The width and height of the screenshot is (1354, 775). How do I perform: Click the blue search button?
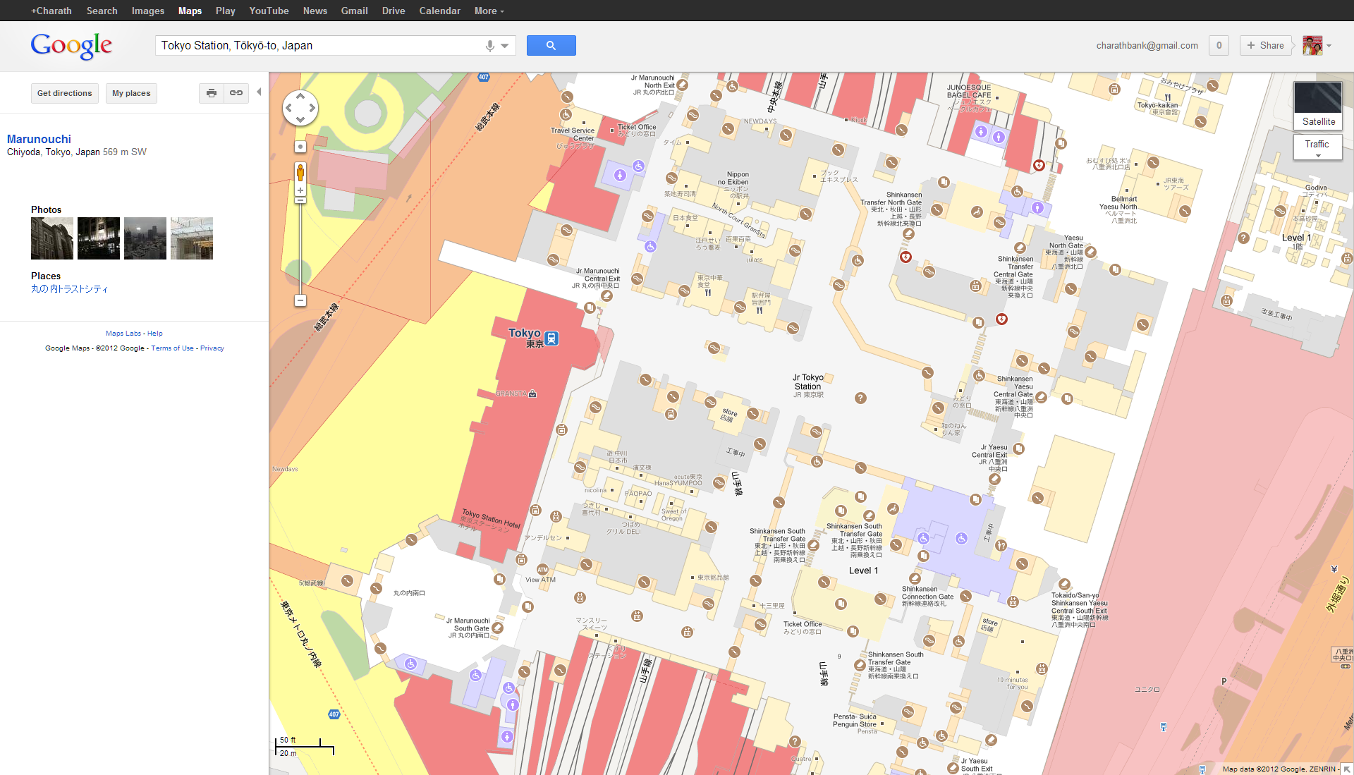551,46
